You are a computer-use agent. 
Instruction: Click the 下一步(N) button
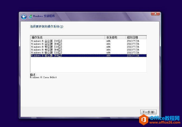point(149,112)
